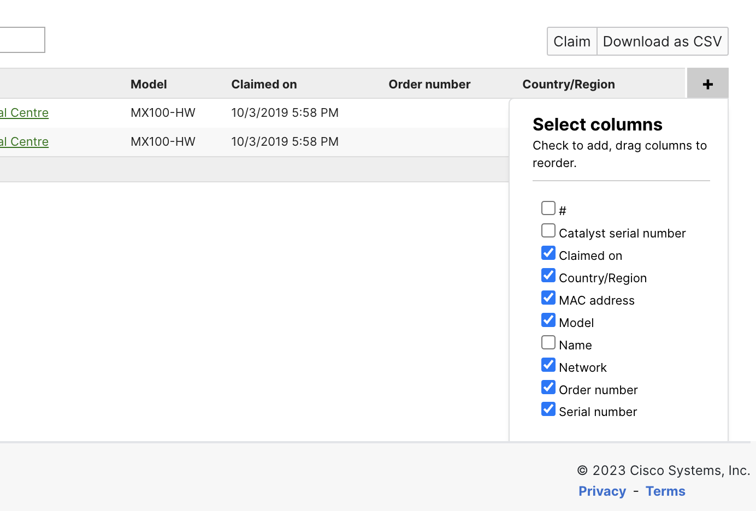Disable the Model column
This screenshot has width=756, height=511.
point(548,320)
